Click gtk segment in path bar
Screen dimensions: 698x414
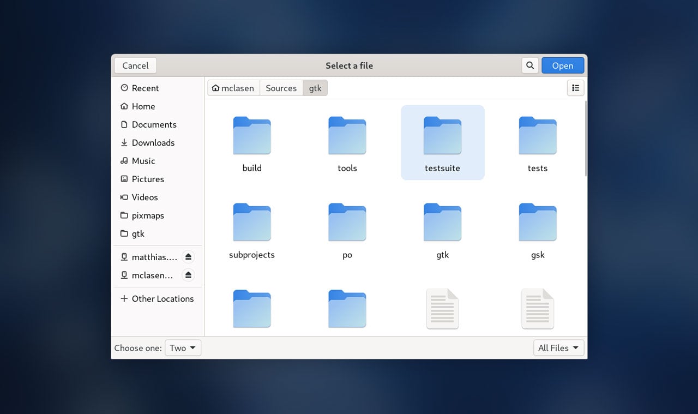point(315,88)
